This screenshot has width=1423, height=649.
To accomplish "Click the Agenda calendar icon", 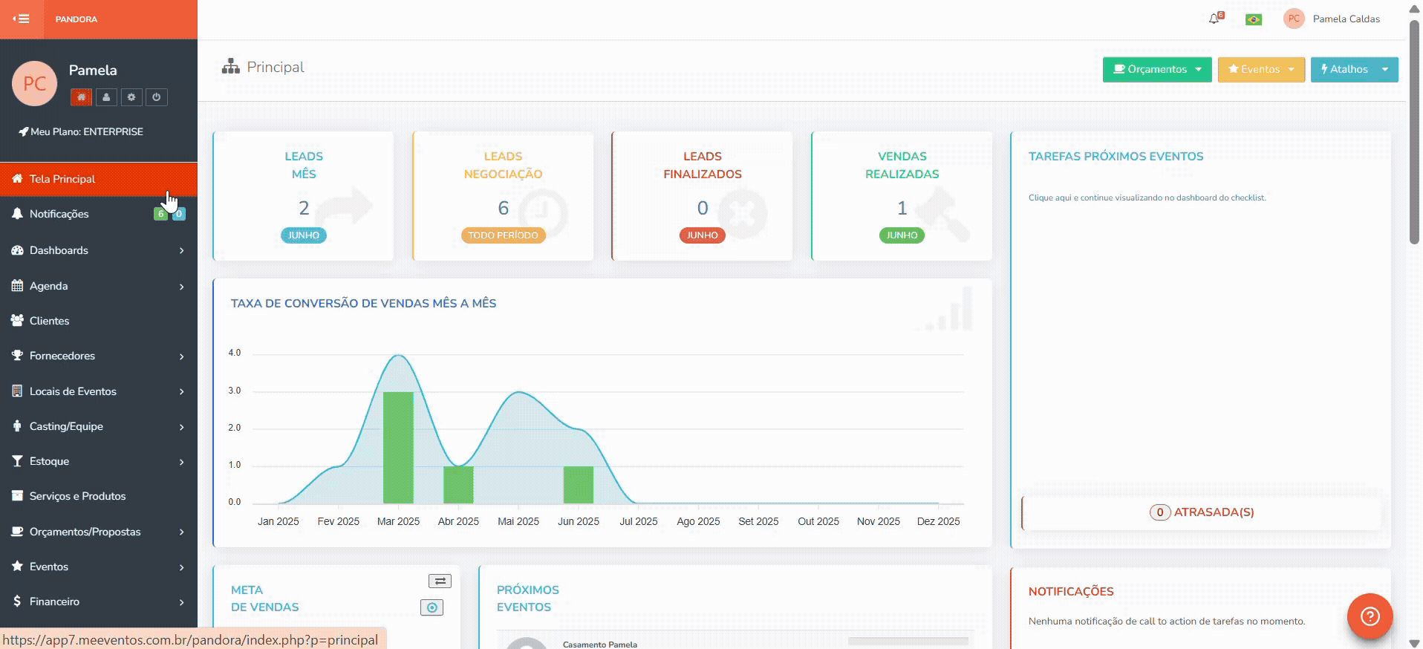I will [x=17, y=285].
